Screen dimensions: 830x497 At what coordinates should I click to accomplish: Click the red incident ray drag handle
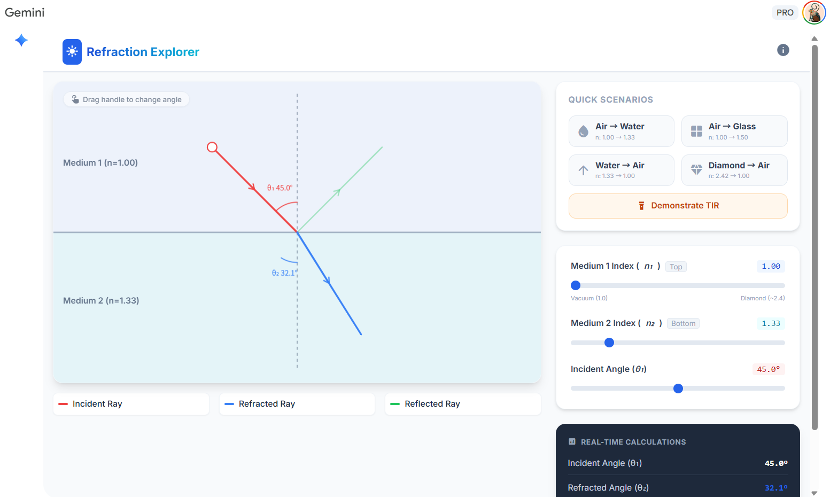pos(212,147)
